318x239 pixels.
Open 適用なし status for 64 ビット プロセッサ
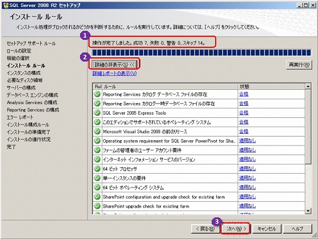coord(248,169)
